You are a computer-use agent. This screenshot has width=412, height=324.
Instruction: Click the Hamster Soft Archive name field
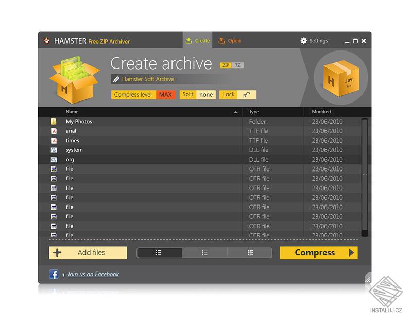coord(171,79)
